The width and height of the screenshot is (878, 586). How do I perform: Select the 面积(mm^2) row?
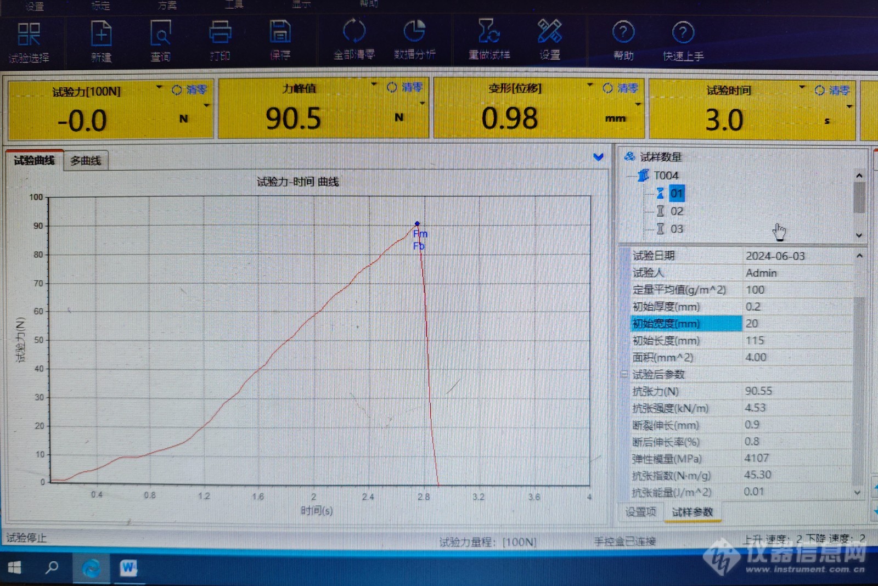pos(742,358)
